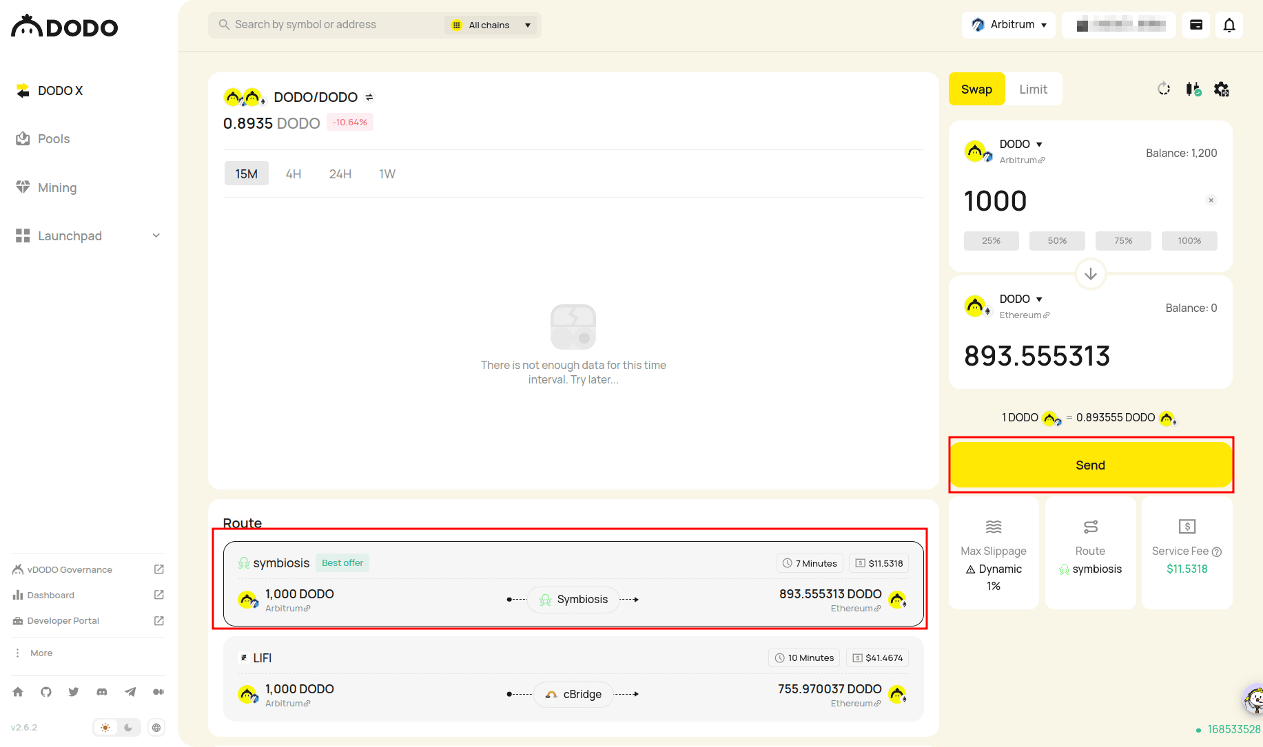Viewport: 1263px width, 747px height.
Task: Open the destination DODO token selector
Action: coord(1021,299)
